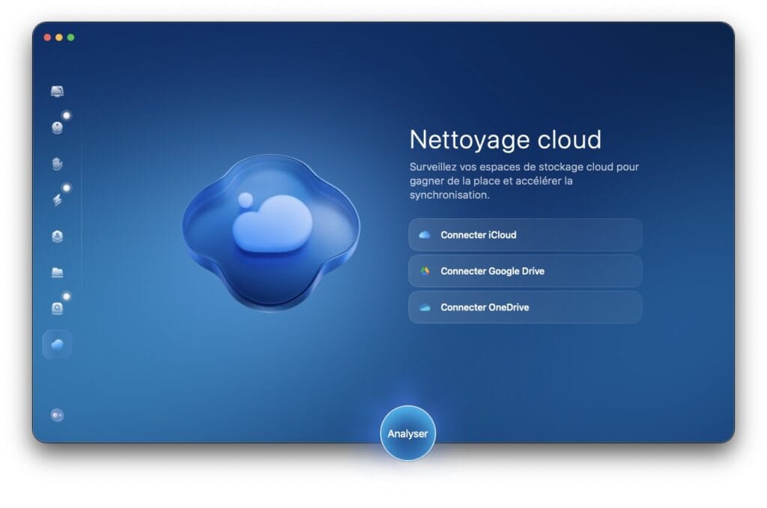767x508 pixels.
Task: Click the Connecter OneDrive button
Action: [x=525, y=307]
